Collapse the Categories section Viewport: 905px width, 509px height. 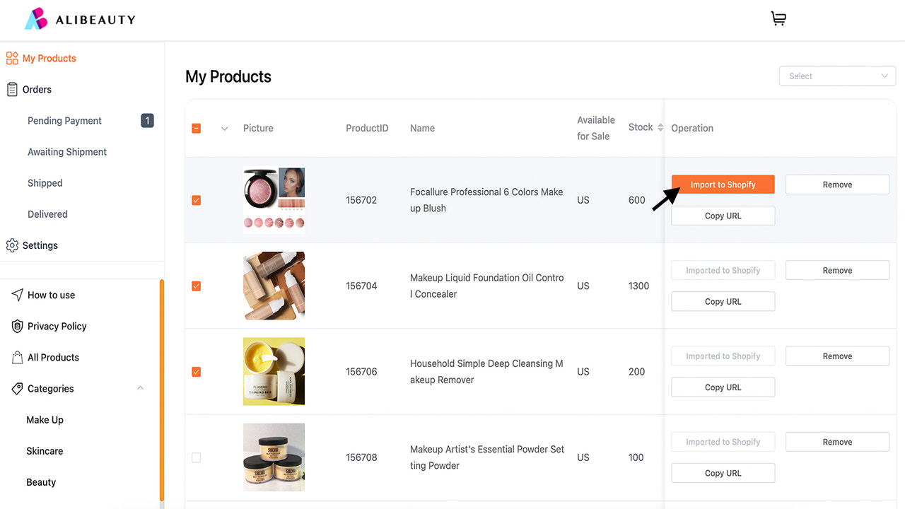click(140, 388)
